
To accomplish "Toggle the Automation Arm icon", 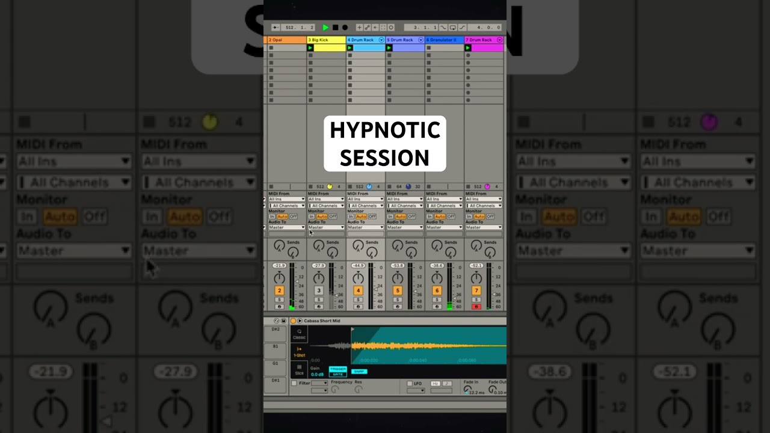I will pyautogui.click(x=368, y=27).
